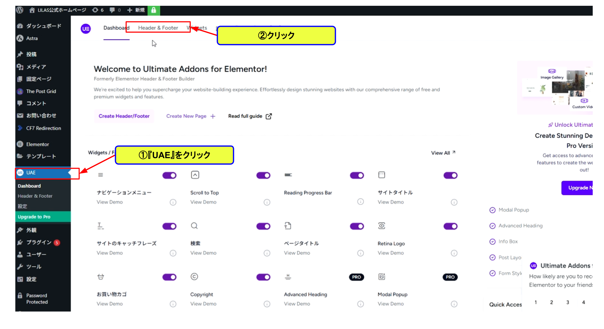Open UAE 設定 submenu item
Screen dimensions: 604x329
[x=22, y=206]
